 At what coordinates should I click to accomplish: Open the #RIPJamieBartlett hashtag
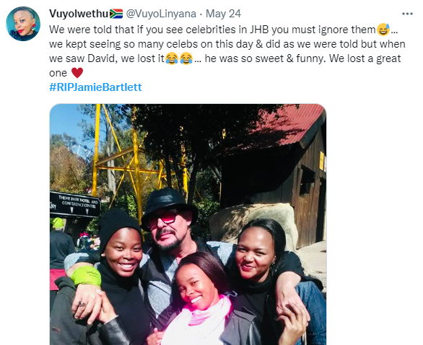click(95, 87)
